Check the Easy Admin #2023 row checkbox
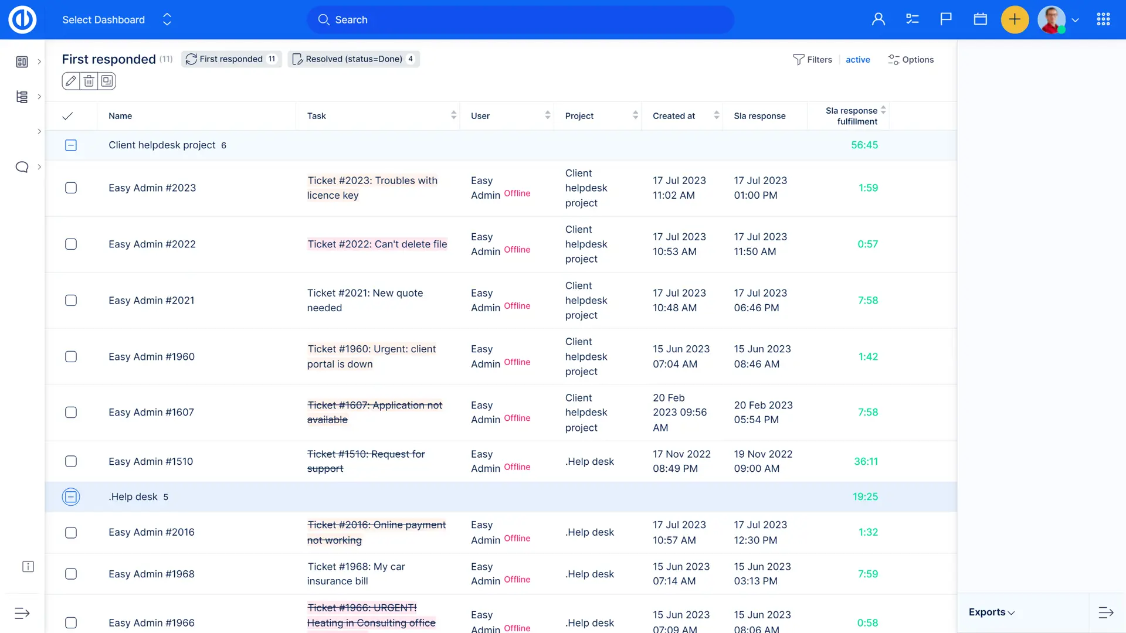 (x=71, y=188)
